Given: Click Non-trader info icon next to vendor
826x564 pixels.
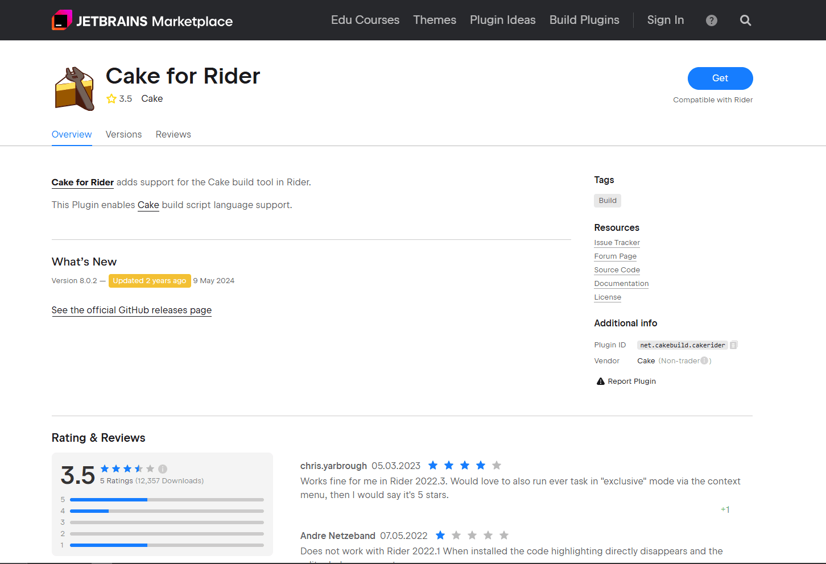Looking at the screenshot, I should (704, 360).
